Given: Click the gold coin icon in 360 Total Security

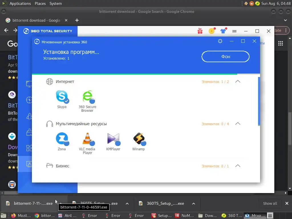Looking at the screenshot, I should pos(212,31).
